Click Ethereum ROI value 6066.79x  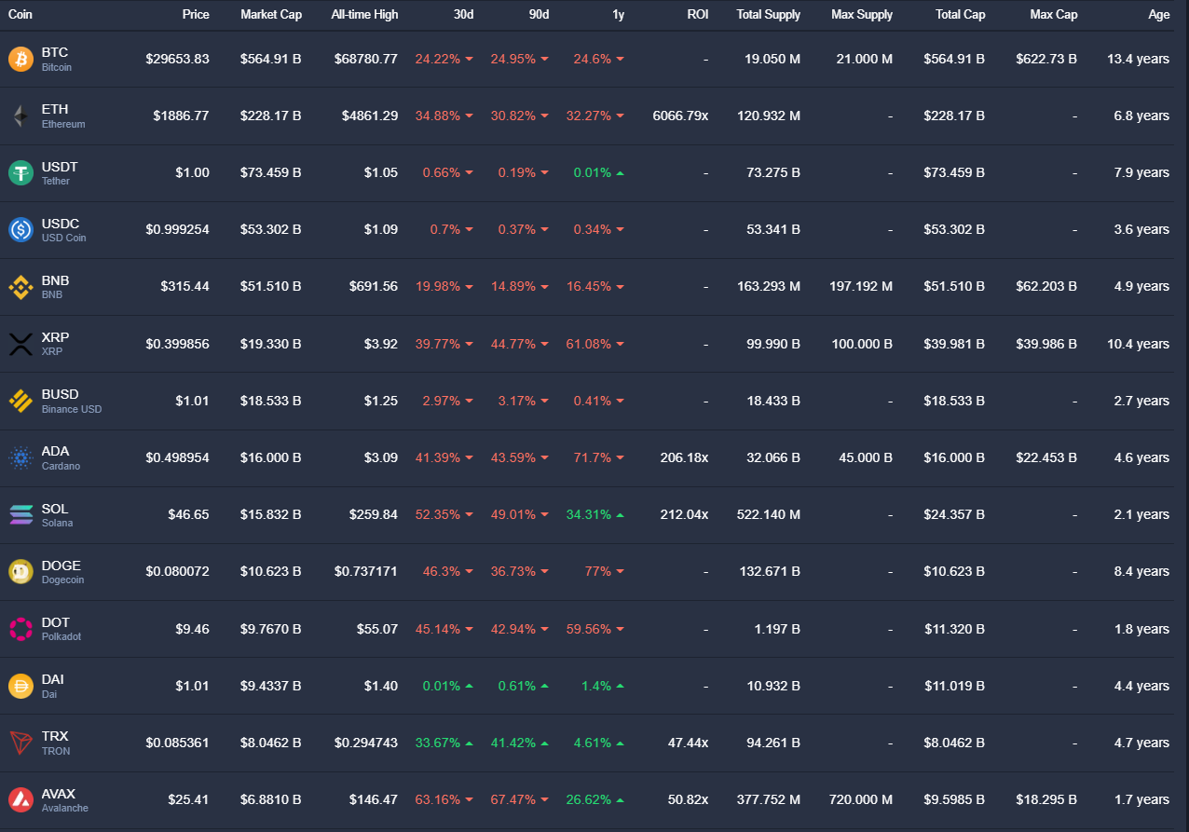pyautogui.click(x=680, y=116)
